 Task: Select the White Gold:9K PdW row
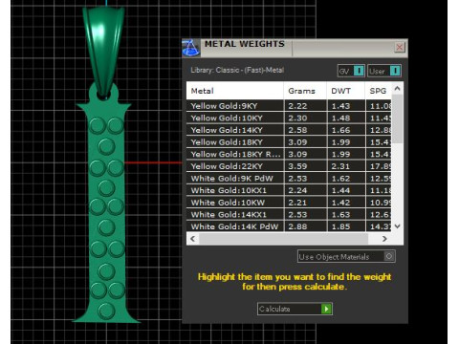pos(289,179)
